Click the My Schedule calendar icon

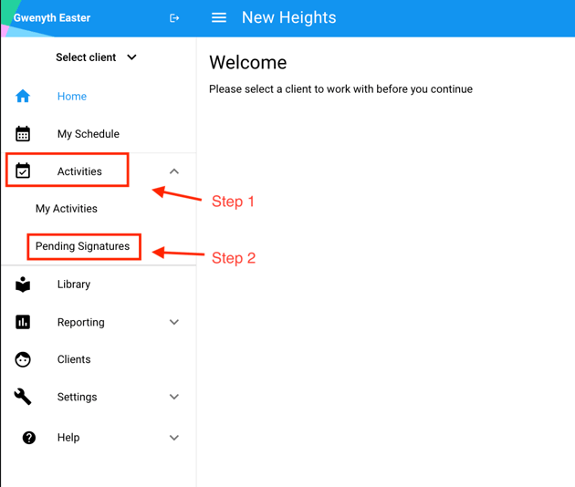pyautogui.click(x=23, y=134)
